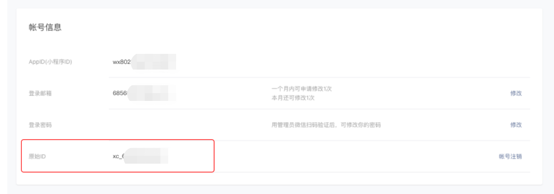Image resolution: width=554 pixels, height=194 pixels.
Task: Select the 帐号信息 section heading
Action: tap(45, 28)
